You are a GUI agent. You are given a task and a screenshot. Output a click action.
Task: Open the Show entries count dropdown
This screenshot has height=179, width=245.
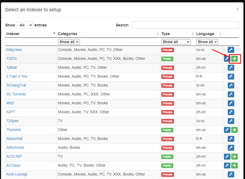[25, 25]
